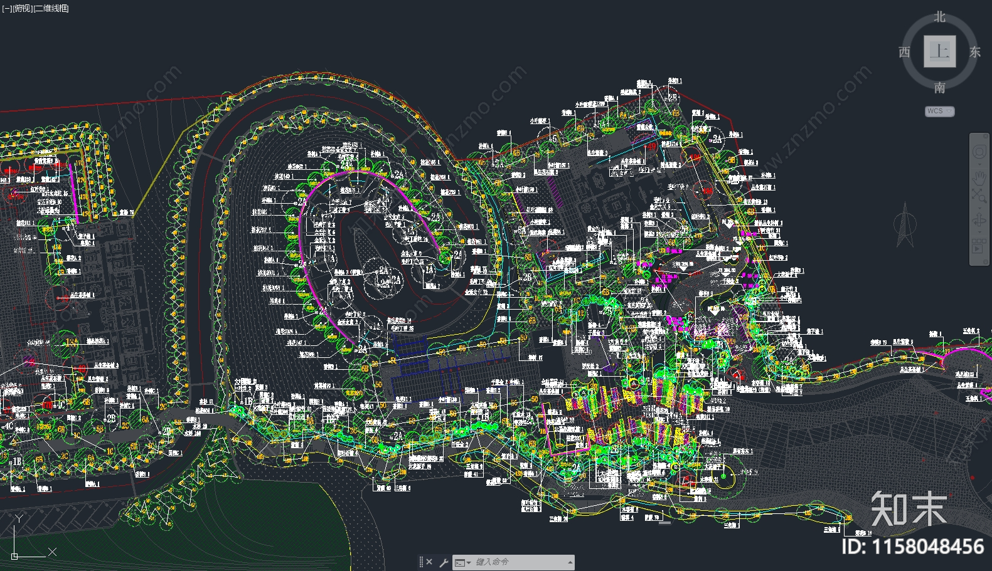Grab the command line drag handle
This screenshot has height=571, width=992.
[421, 562]
